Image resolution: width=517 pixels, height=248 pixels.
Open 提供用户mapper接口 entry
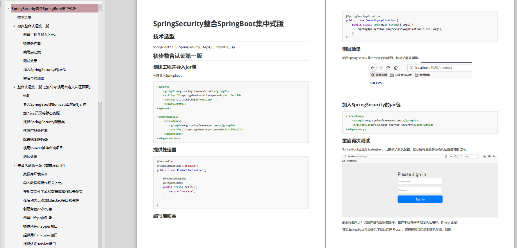coord(40,235)
